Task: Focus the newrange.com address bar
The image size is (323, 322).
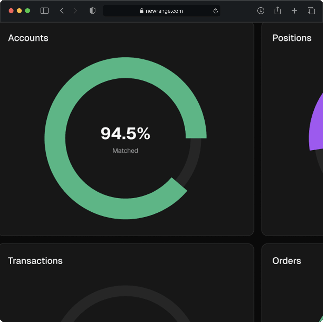Action: (164, 11)
